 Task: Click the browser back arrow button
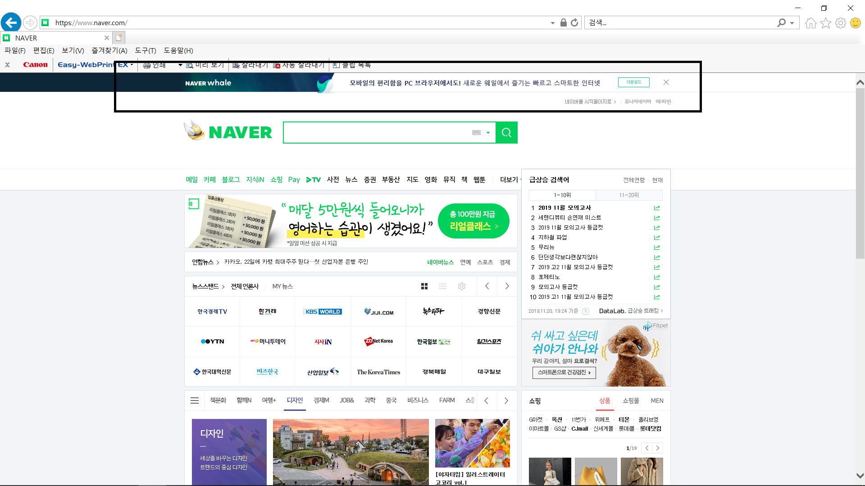(11, 22)
